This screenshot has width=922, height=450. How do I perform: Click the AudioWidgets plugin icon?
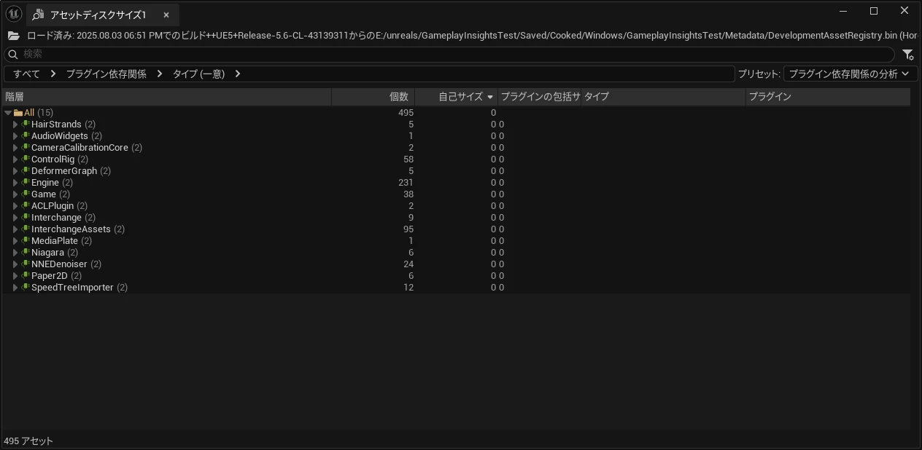(x=26, y=136)
